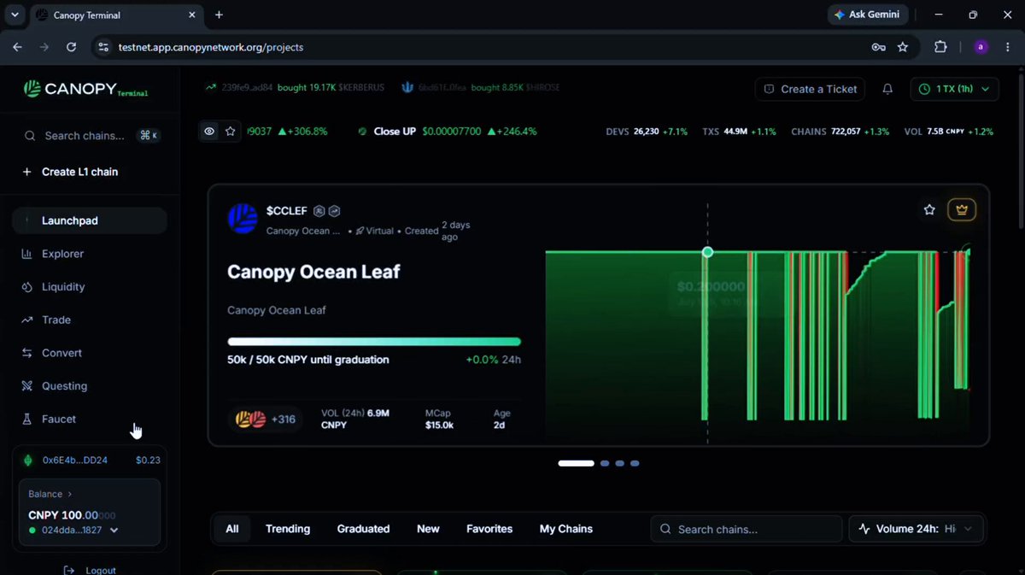Click the CNPY graduation progress bar
This screenshot has width=1025, height=575.
coord(374,342)
